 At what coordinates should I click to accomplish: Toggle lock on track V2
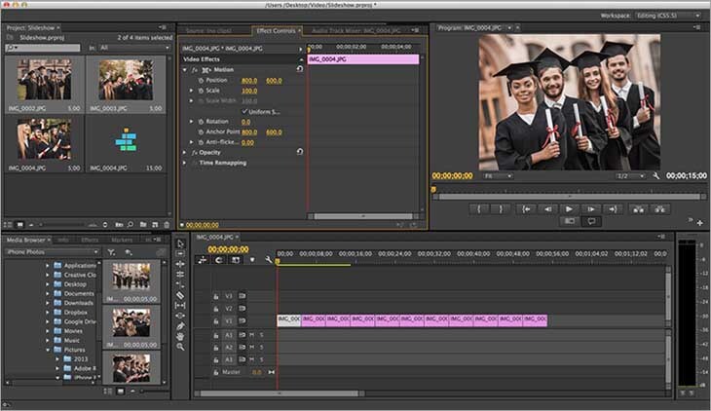tap(216, 309)
